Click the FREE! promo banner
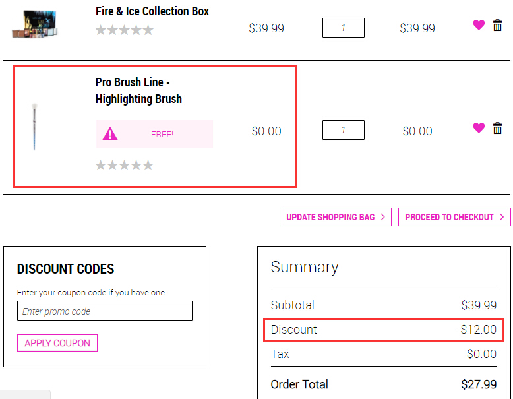This screenshot has height=399, width=513. (154, 134)
